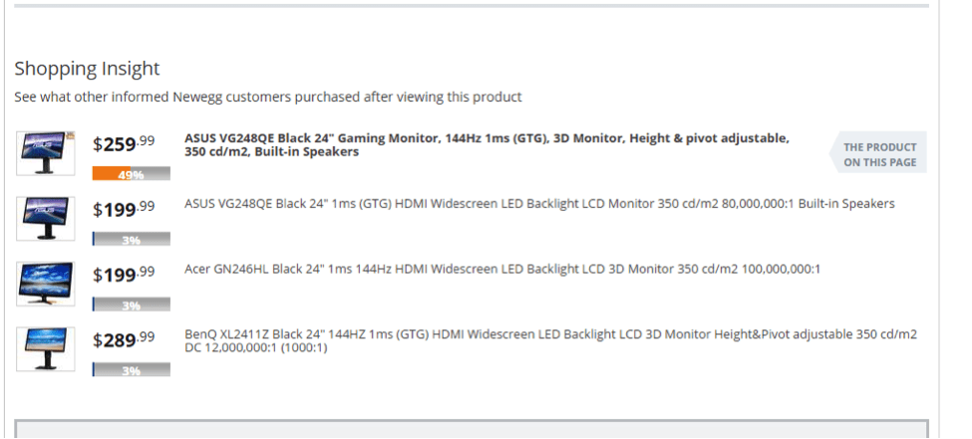The width and height of the screenshot is (972, 439).
Task: View the Acer GN246HL monitor thumbnail
Action: pos(45,284)
